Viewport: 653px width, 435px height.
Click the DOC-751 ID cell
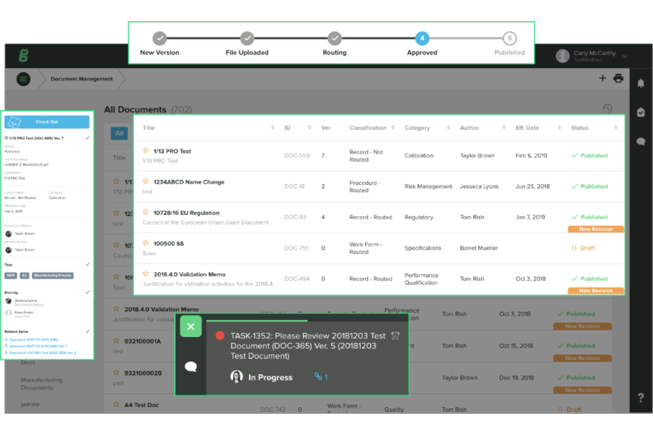coord(296,248)
